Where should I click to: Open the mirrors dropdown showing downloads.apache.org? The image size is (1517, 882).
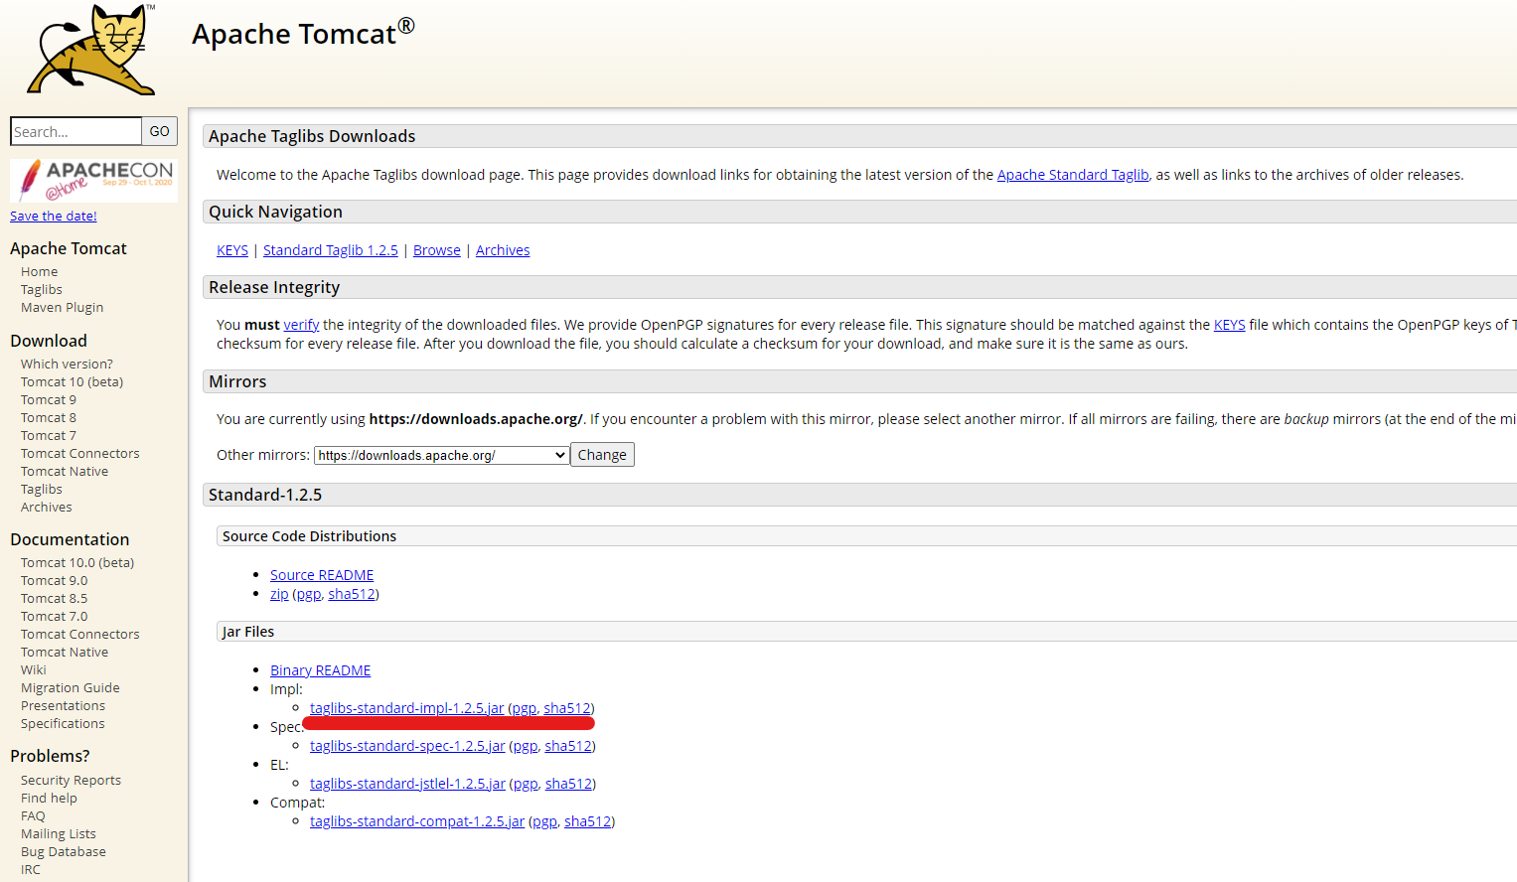coord(441,455)
